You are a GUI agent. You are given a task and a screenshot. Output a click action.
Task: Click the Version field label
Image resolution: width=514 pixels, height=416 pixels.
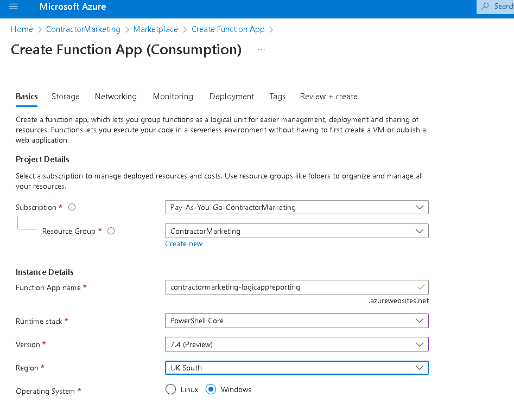click(x=28, y=344)
